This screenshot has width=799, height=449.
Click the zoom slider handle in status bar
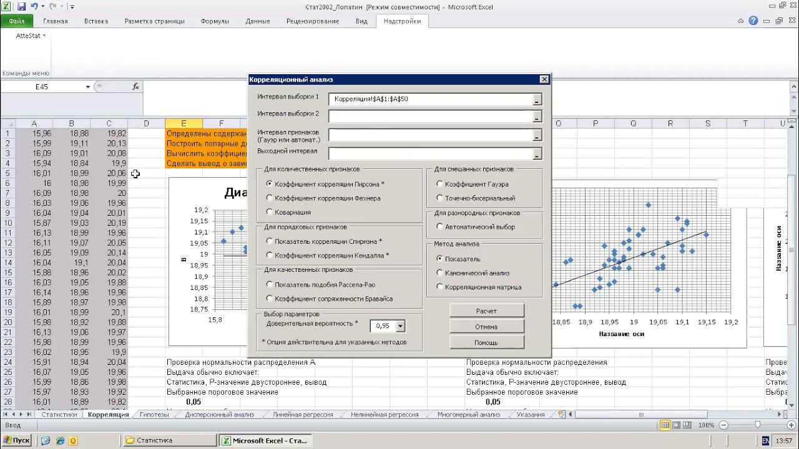click(758, 425)
